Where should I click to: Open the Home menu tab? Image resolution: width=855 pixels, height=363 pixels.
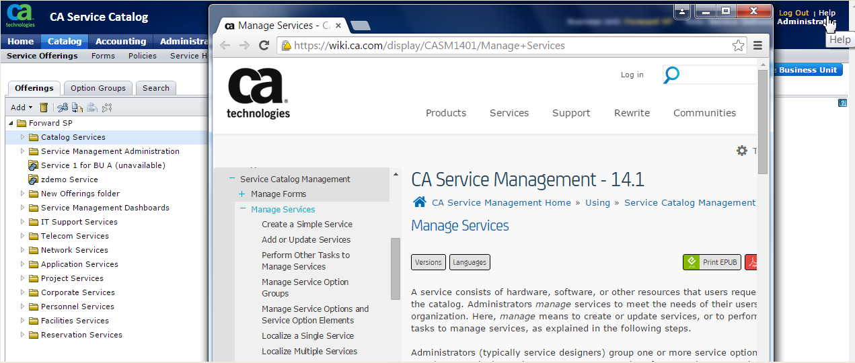pyautogui.click(x=21, y=41)
